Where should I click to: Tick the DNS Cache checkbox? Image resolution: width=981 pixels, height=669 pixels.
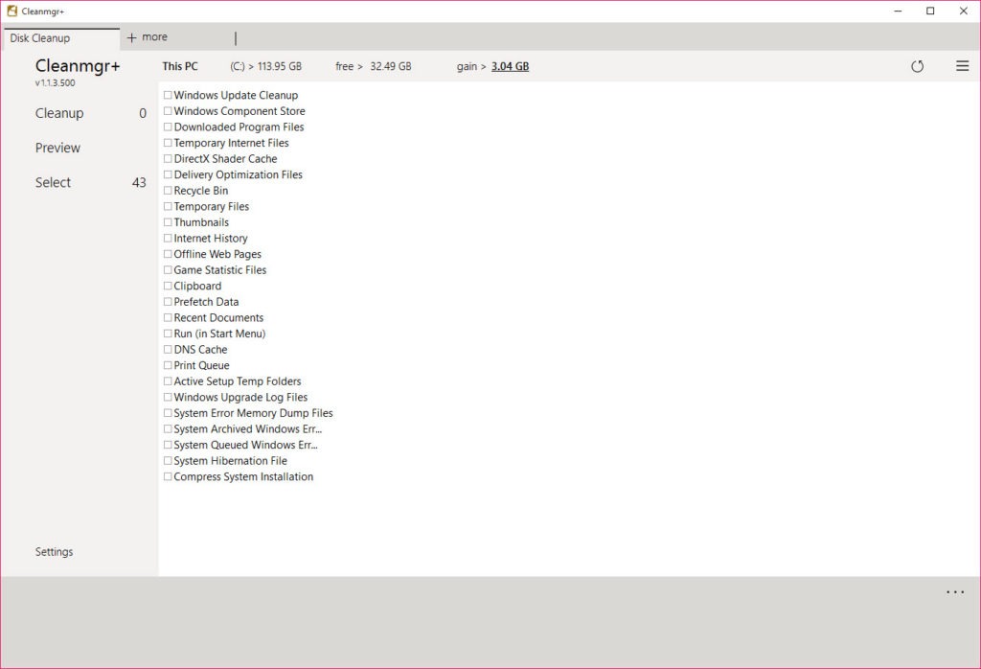168,349
